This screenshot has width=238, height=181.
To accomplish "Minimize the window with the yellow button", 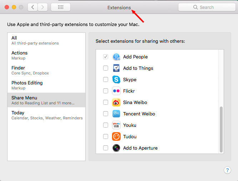I will 14,7.
